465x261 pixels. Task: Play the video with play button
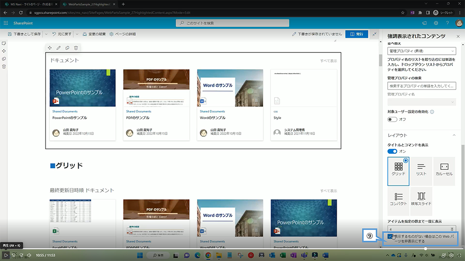pos(6,255)
